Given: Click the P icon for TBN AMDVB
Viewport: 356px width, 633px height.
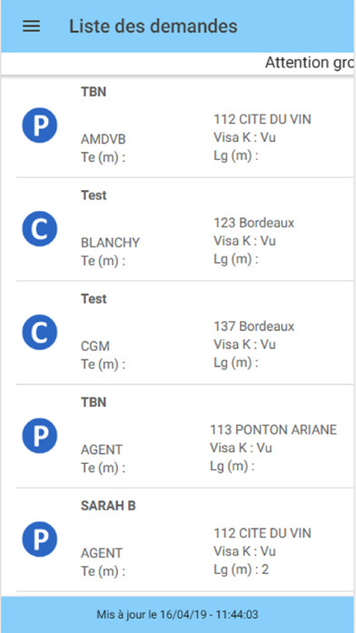Looking at the screenshot, I should (40, 126).
